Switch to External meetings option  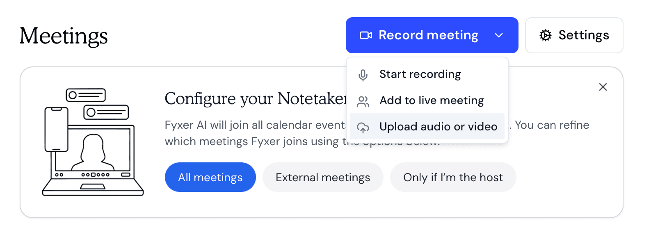coord(323,177)
